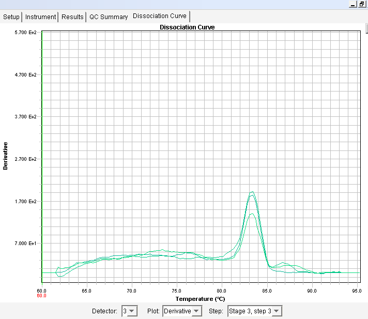The width and height of the screenshot is (368, 319).
Task: Click the 85.0 temperature axis label
Action: tap(267, 291)
